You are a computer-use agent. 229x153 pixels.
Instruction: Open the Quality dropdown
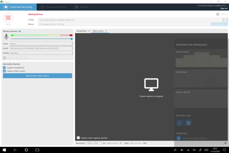pyautogui.click(x=41, y=53)
